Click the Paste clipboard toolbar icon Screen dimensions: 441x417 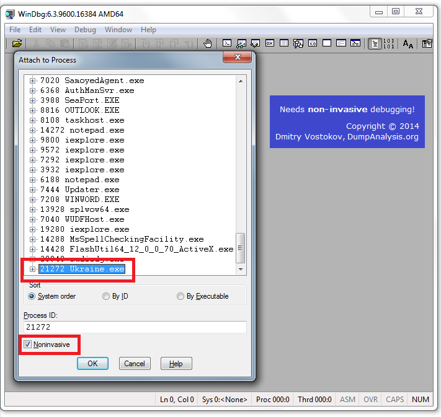tap(65, 43)
